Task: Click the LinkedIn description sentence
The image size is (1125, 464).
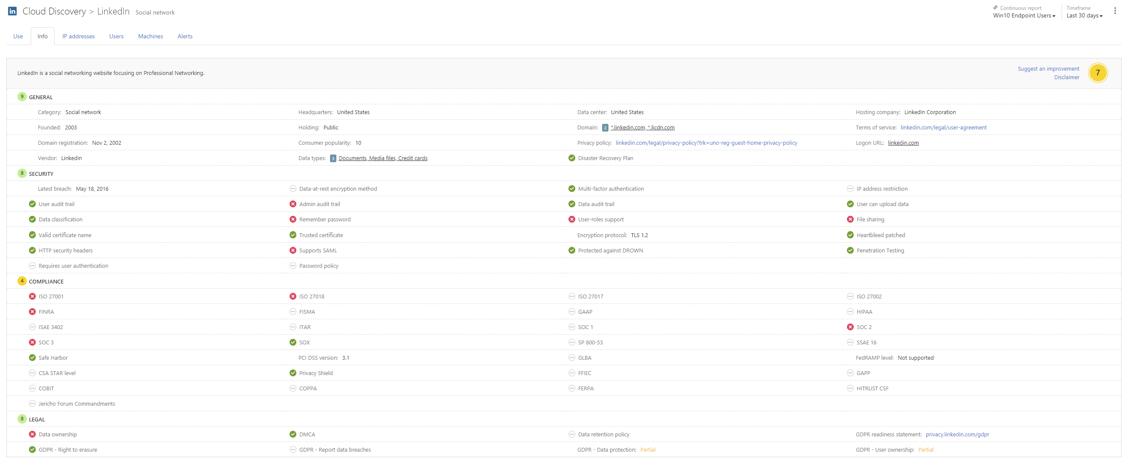Action: 111,73
